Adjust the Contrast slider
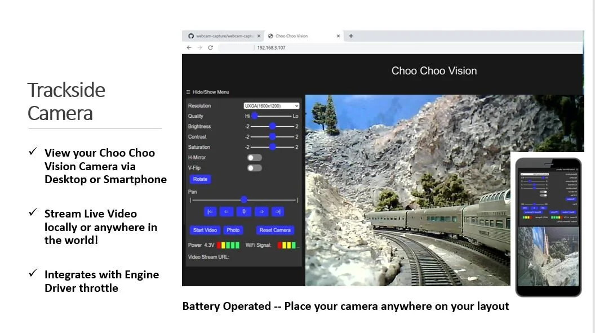Image resolution: width=595 pixels, height=333 pixels. coord(272,136)
